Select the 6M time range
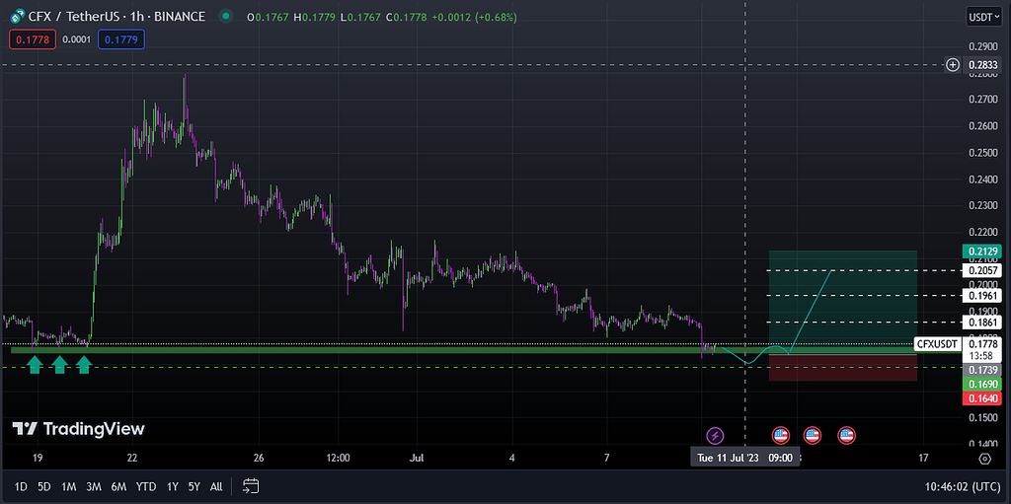Image resolution: width=1011 pixels, height=504 pixels. (118, 486)
